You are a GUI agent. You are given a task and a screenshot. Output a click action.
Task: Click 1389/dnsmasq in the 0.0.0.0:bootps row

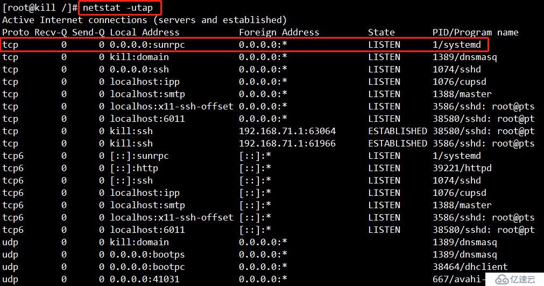click(464, 254)
